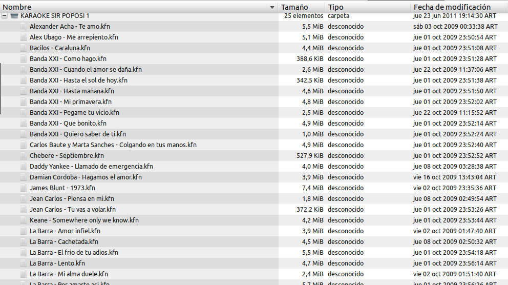Click the KARAOKE SIR POPOSI 1 folder icon

14,15
